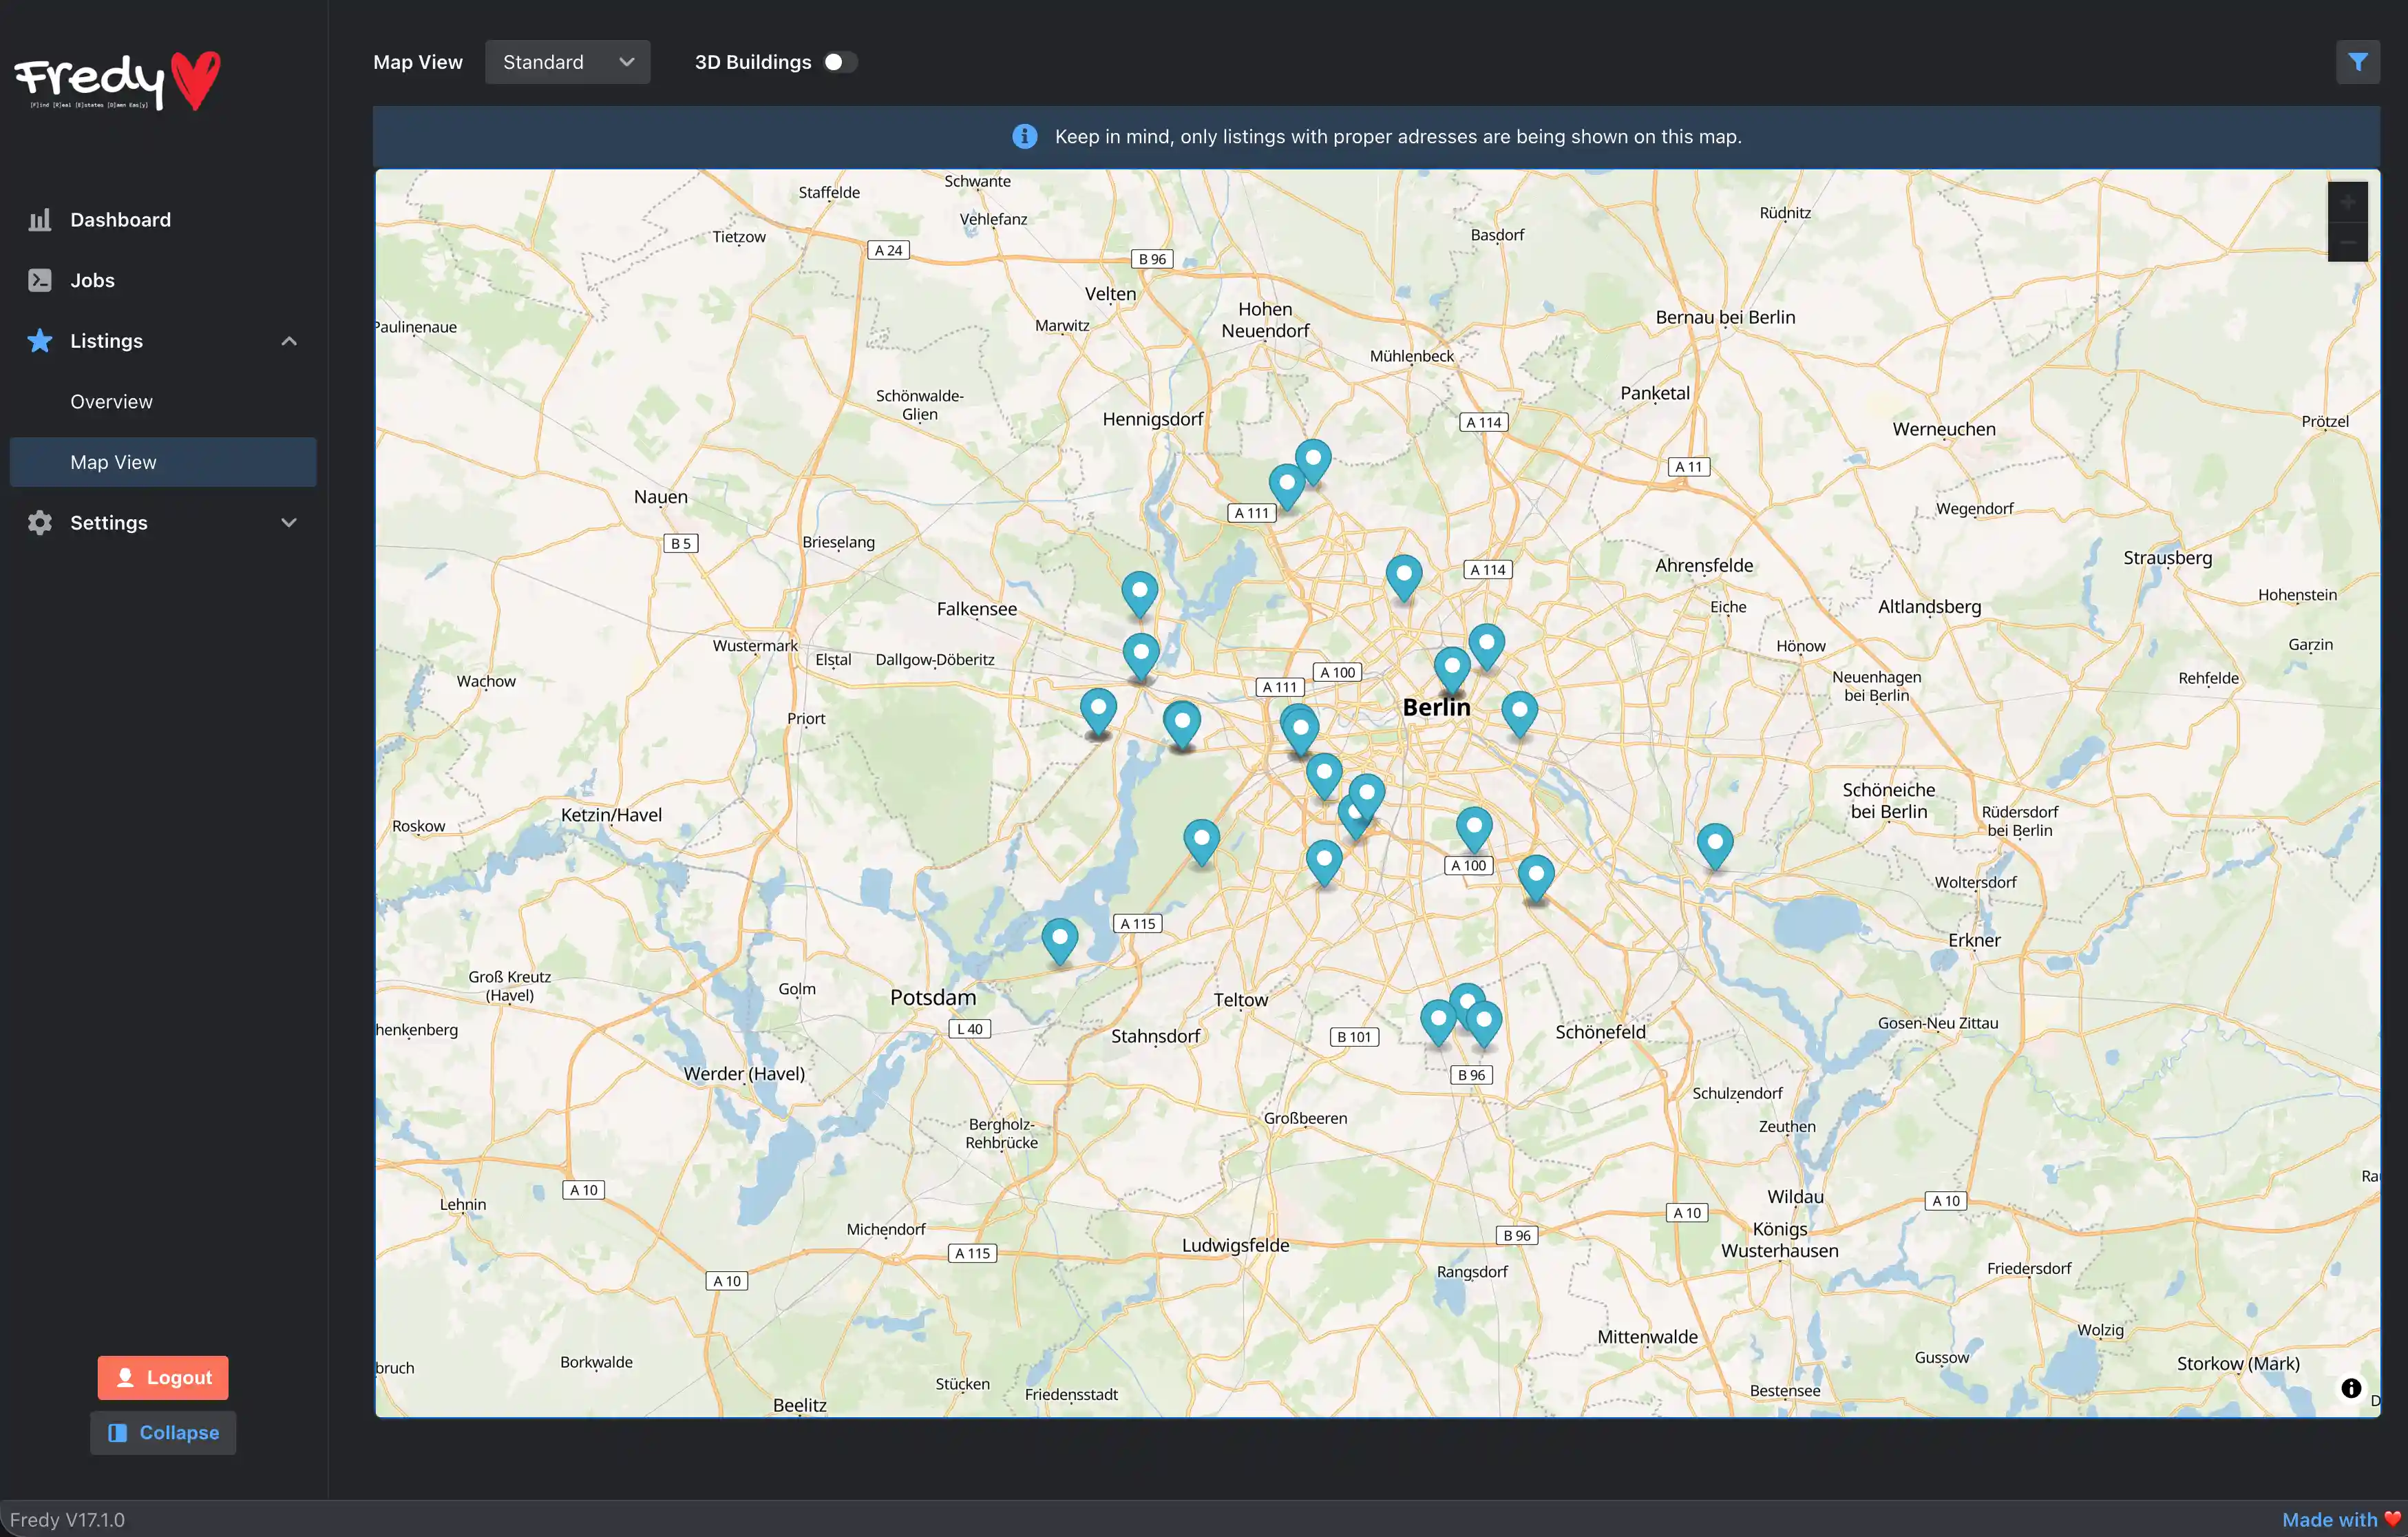Viewport: 2408px width, 1537px height.
Task: Click the zoom-out minus control on the map
Action: (x=2347, y=243)
